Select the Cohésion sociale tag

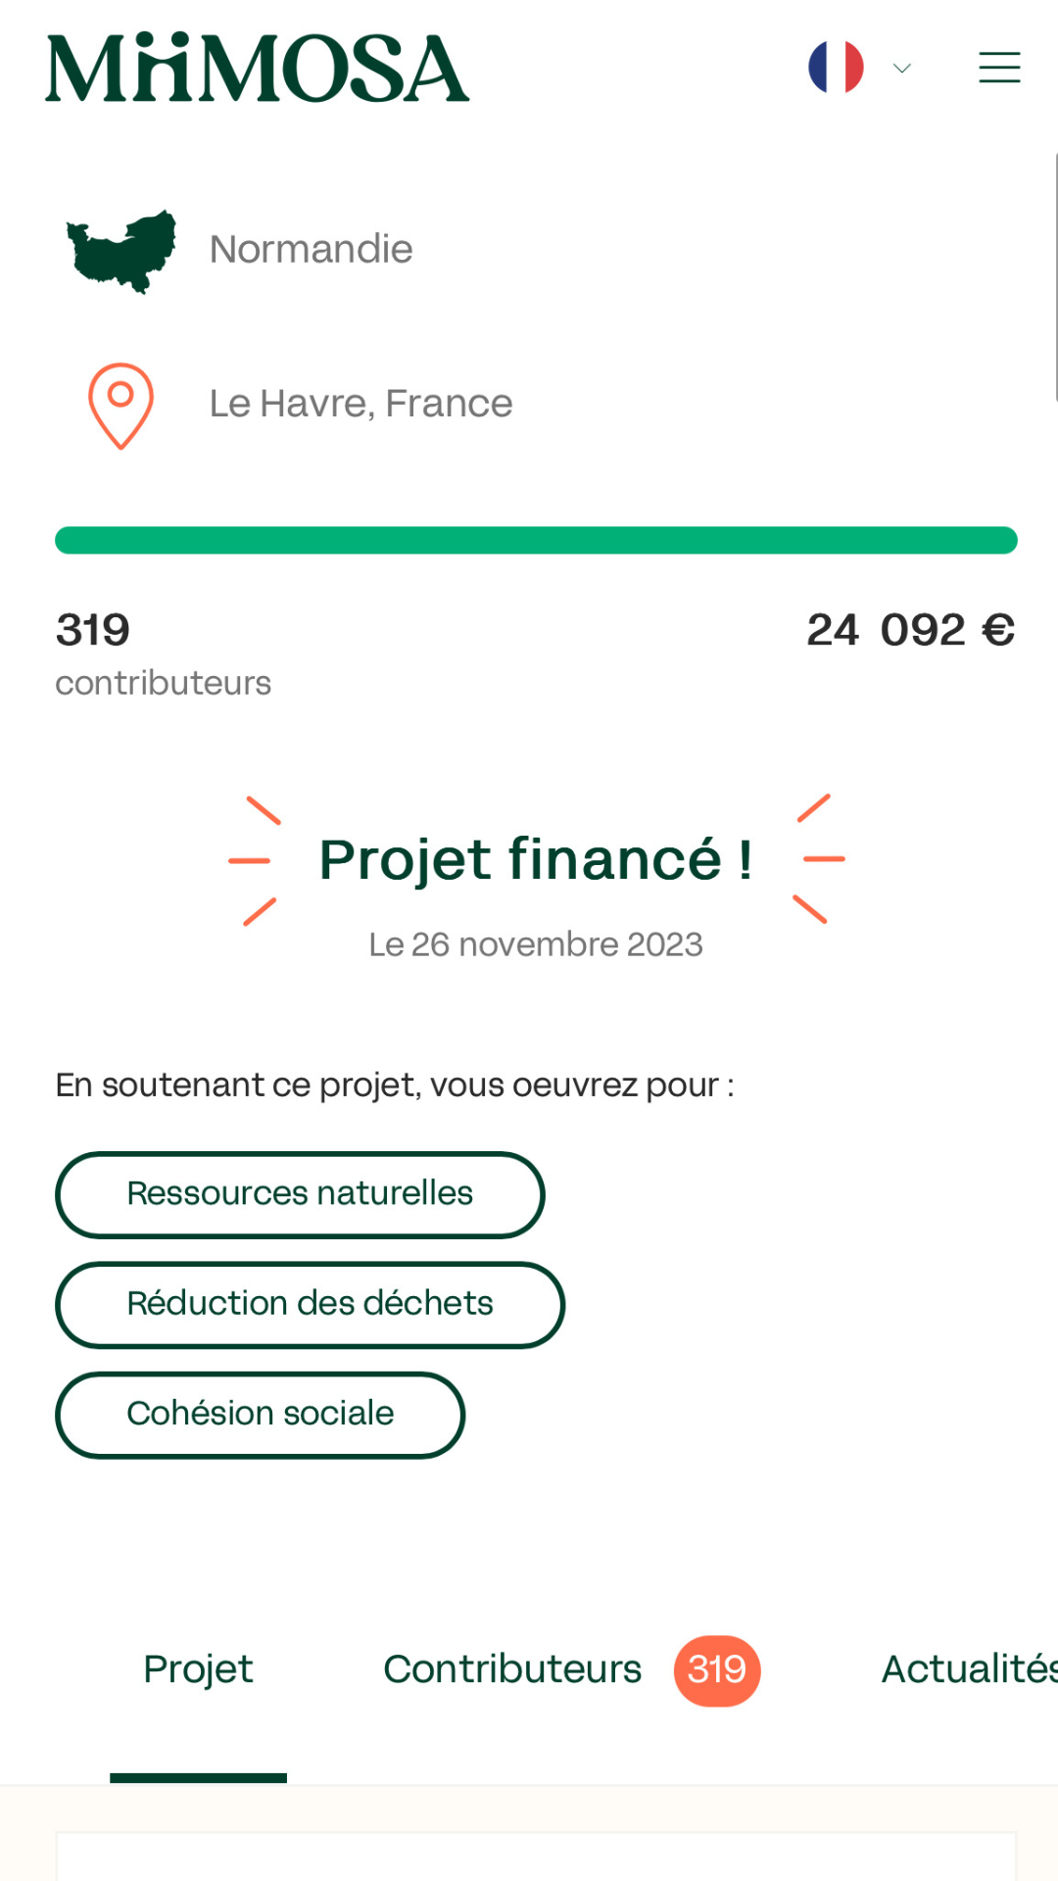point(260,1414)
